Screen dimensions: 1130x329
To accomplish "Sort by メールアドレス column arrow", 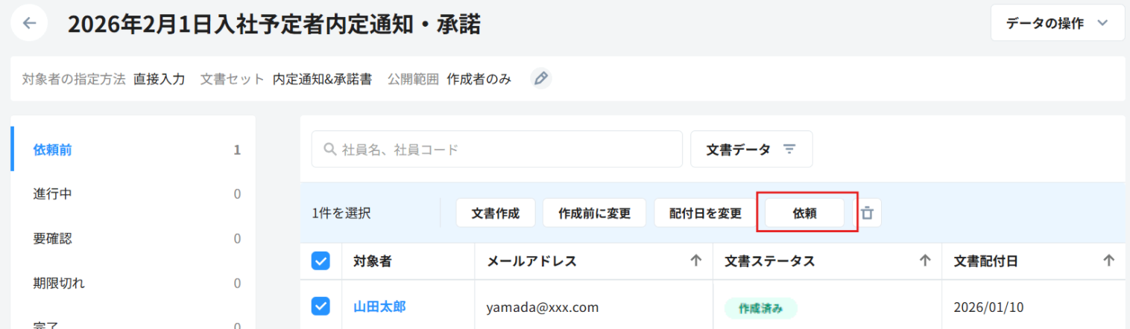I will click(x=696, y=261).
